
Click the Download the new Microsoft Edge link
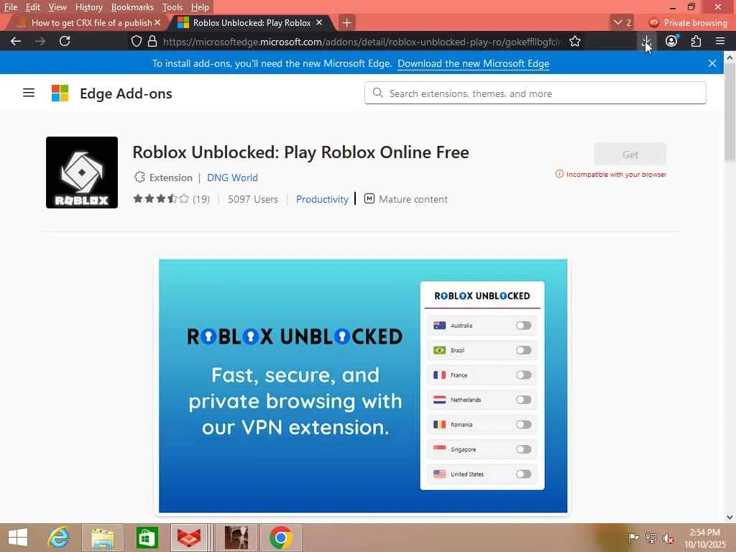[473, 63]
